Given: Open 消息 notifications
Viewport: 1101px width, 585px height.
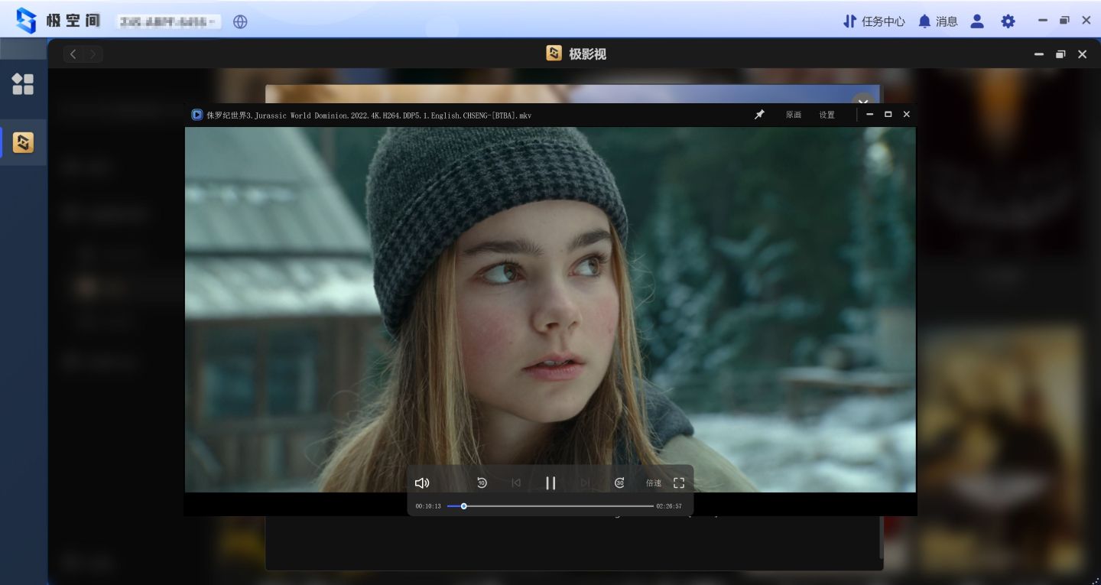Looking at the screenshot, I should [x=938, y=21].
